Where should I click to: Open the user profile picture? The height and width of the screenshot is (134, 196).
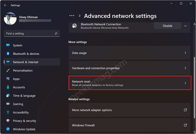(10, 18)
